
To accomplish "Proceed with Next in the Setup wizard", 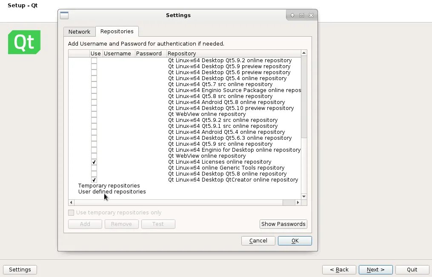I will point(376,270).
